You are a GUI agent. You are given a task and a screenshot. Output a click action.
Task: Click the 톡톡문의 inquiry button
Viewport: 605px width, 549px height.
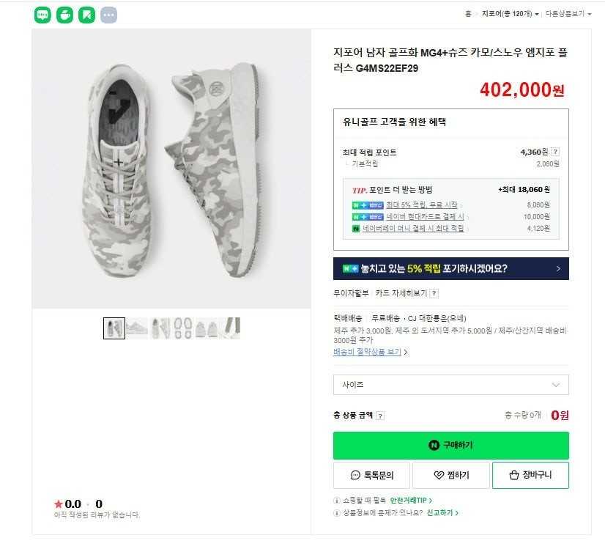click(x=372, y=475)
